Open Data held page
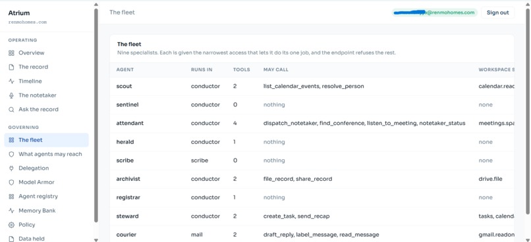 [32, 239]
